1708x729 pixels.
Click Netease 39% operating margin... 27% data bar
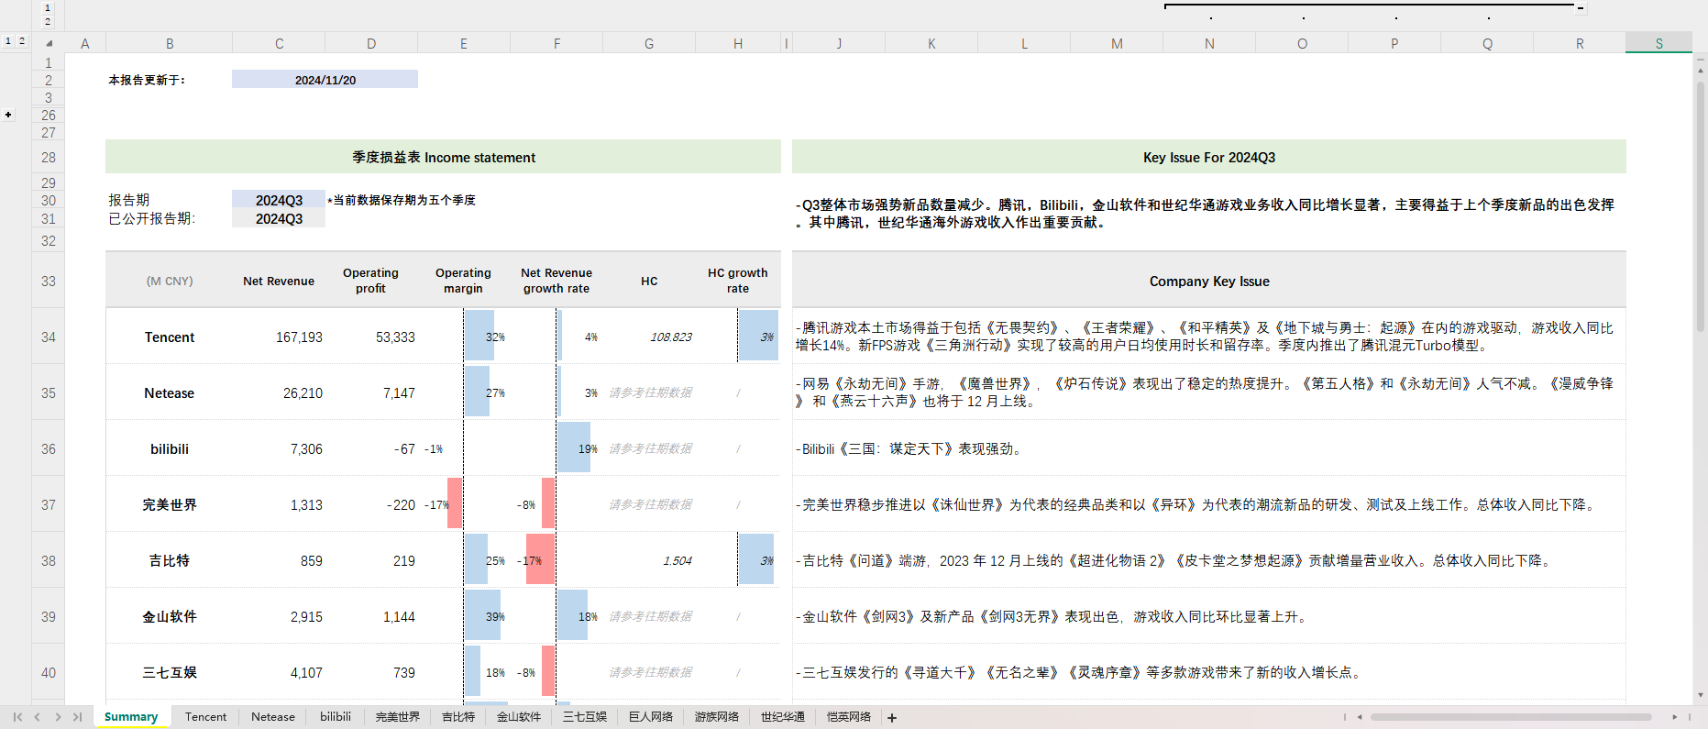477,392
